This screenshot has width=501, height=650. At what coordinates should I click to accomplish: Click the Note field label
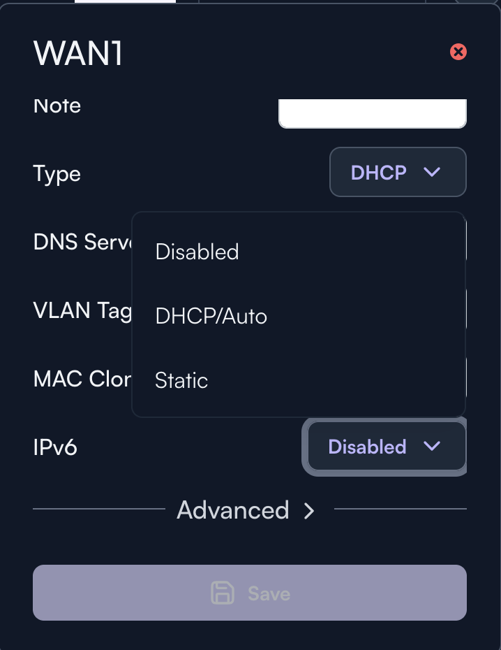click(57, 106)
